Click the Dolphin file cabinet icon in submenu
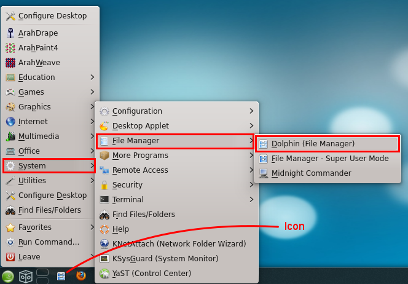 click(264, 144)
